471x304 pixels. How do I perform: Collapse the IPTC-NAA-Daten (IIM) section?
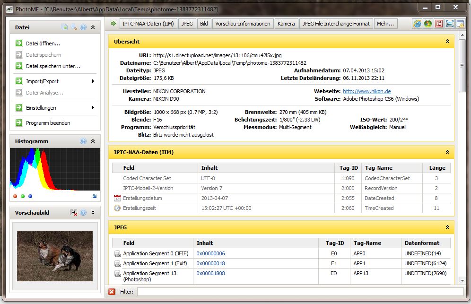tap(447, 152)
